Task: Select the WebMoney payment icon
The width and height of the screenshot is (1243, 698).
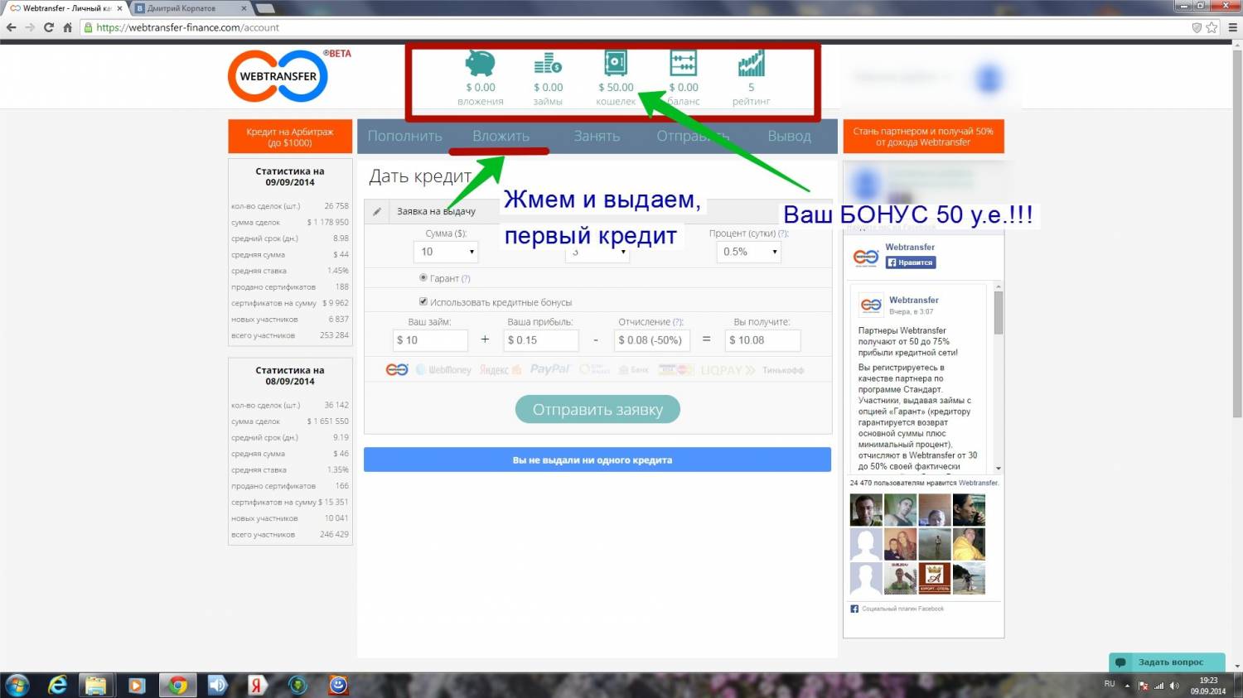Action: pyautogui.click(x=443, y=370)
